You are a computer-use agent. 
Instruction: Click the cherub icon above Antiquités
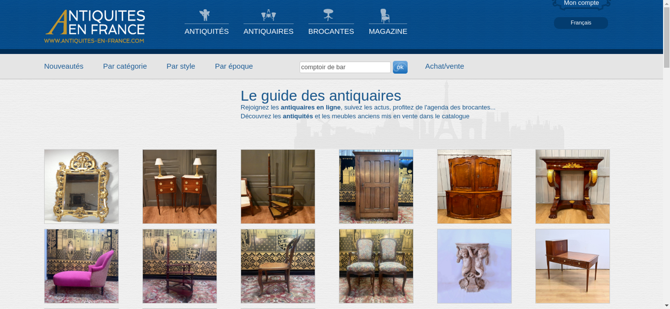click(x=205, y=15)
